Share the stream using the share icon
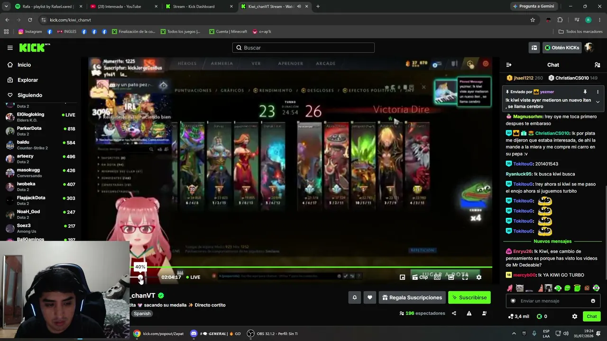 [454, 313]
